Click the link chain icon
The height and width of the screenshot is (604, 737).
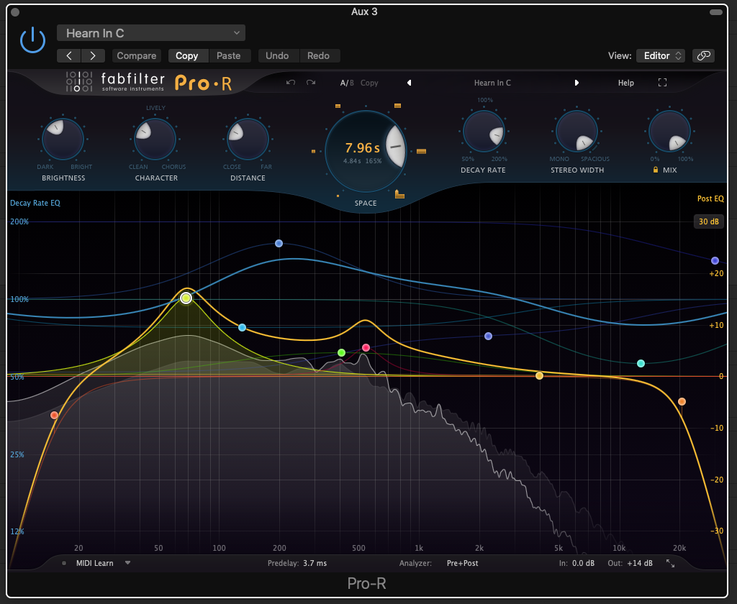click(703, 55)
